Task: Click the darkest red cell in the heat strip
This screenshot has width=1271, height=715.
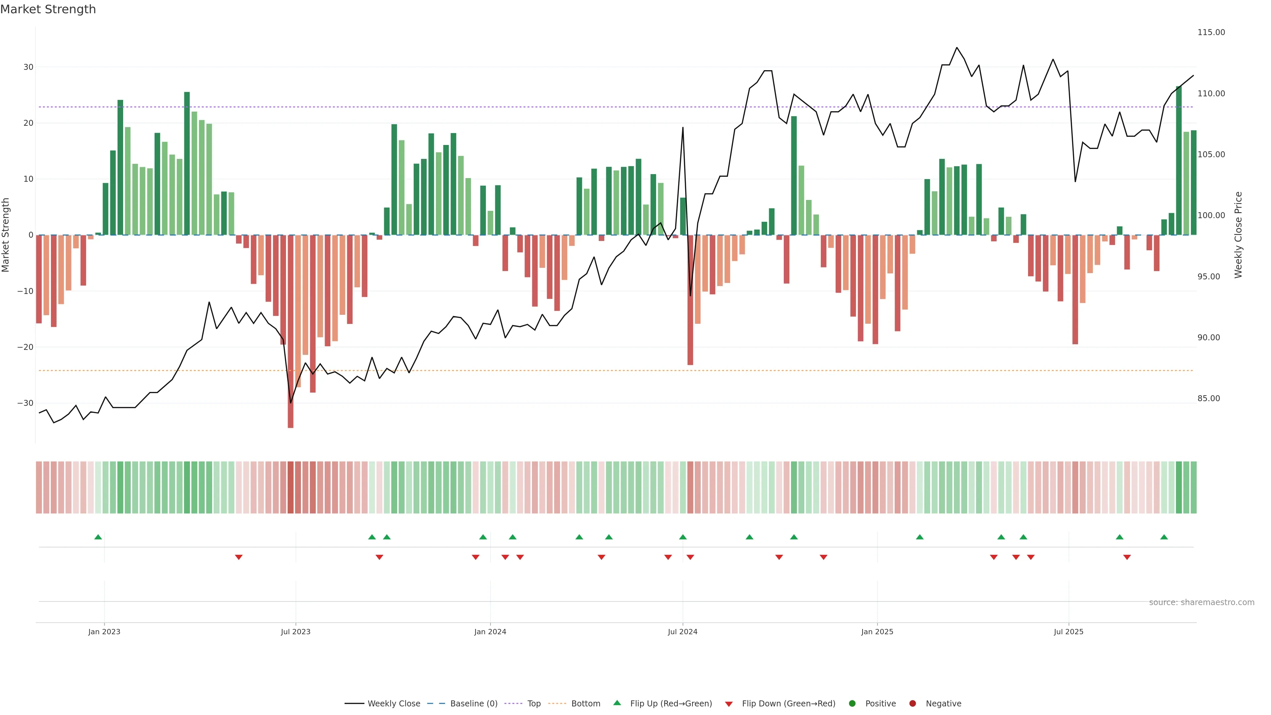Action: pyautogui.click(x=291, y=488)
